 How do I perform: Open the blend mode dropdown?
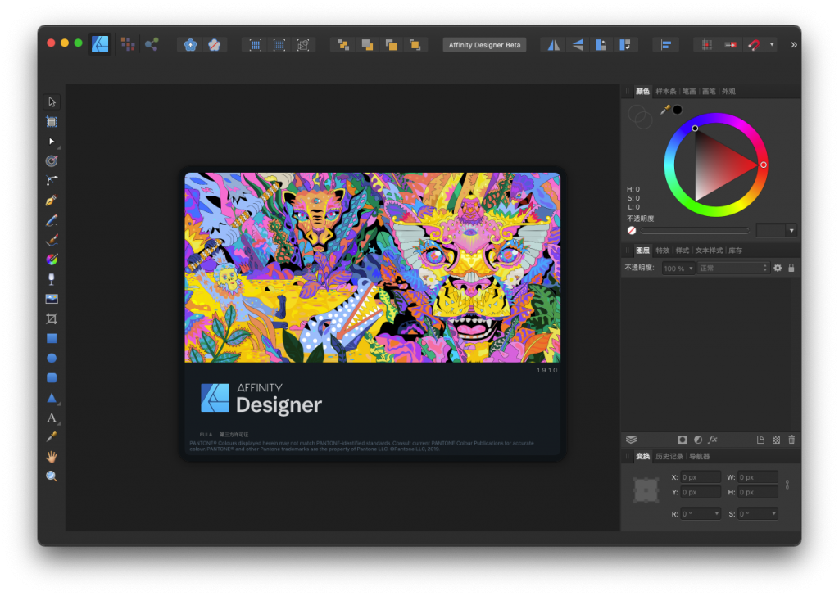pyautogui.click(x=733, y=269)
